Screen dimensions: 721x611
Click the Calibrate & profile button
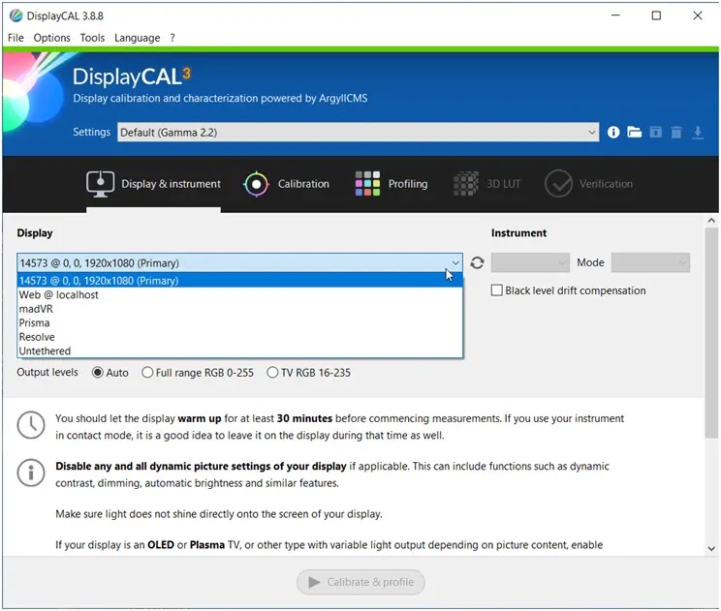(360, 582)
